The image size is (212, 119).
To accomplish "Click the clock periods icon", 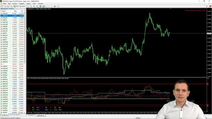I will (43, 6).
